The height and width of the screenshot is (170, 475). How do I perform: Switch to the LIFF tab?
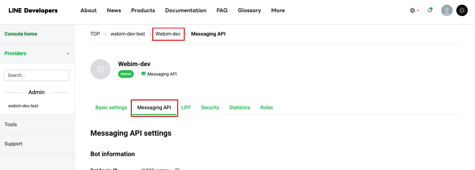click(186, 107)
